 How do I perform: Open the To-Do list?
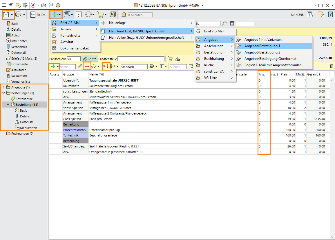(38, 14)
